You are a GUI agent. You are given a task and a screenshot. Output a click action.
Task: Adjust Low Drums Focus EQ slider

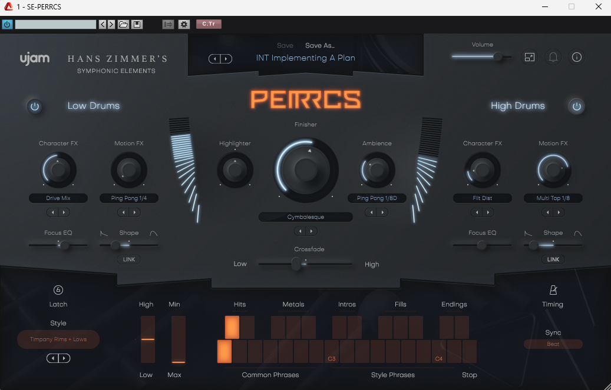tap(58, 245)
